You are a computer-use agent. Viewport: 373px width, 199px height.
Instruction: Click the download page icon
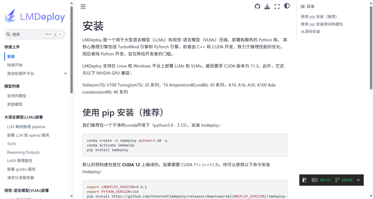(x=267, y=7)
